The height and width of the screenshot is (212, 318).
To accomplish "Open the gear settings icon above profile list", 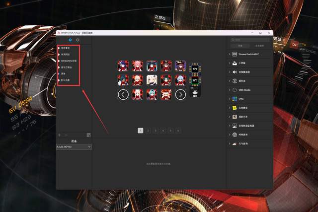I will 78,40.
